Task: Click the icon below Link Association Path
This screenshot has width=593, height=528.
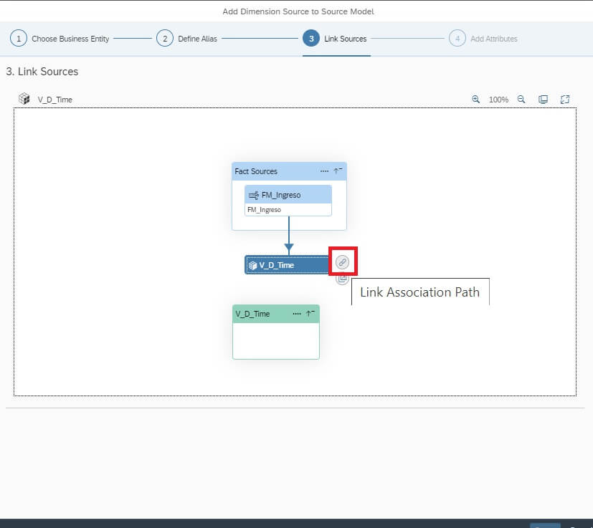Action: pos(342,279)
